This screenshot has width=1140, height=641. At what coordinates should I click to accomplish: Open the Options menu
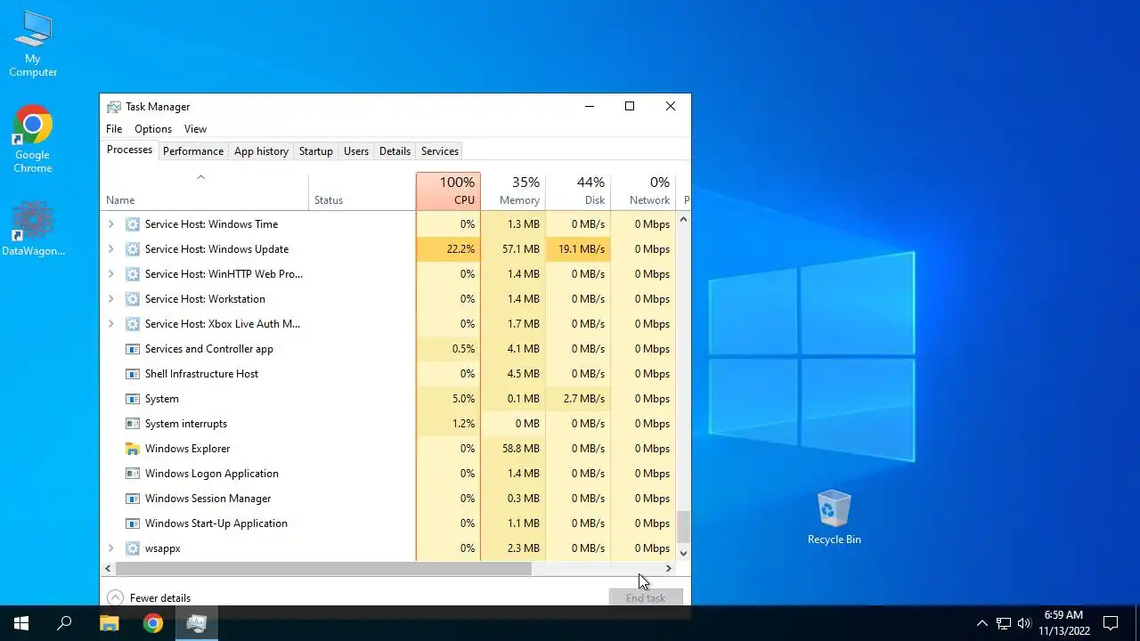(x=153, y=129)
